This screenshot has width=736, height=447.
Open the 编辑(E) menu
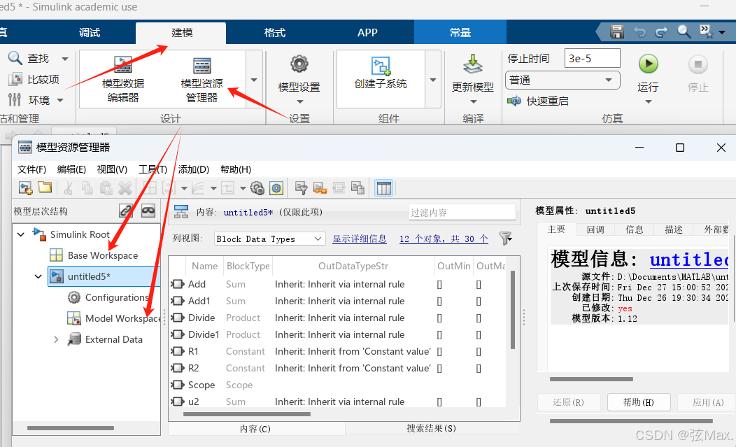coord(71,169)
